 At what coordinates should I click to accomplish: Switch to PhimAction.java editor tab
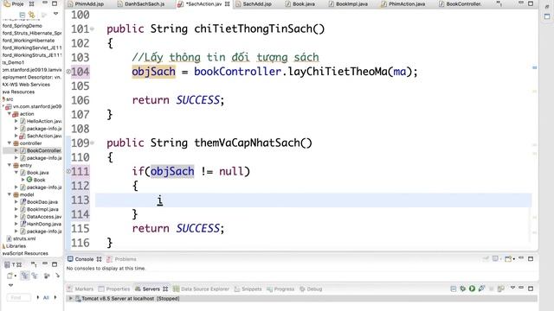tap(403, 3)
